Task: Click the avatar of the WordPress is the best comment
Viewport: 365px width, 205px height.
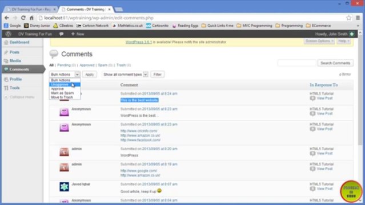Action: tap(64, 112)
